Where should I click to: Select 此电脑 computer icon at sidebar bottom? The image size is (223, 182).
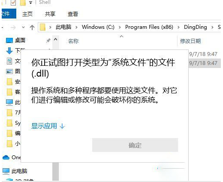pyautogui.click(x=6, y=171)
